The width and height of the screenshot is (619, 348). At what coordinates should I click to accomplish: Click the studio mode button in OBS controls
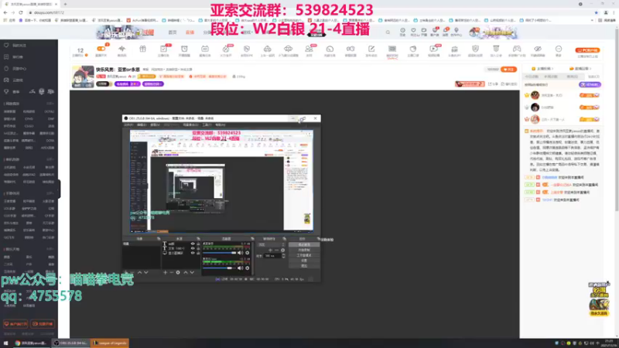[x=304, y=255]
